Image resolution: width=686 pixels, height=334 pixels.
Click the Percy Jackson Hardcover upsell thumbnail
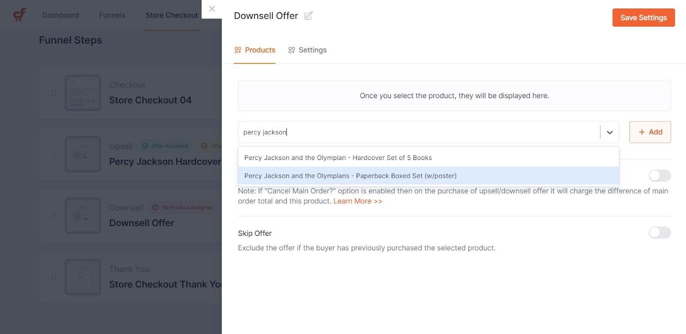83,154
